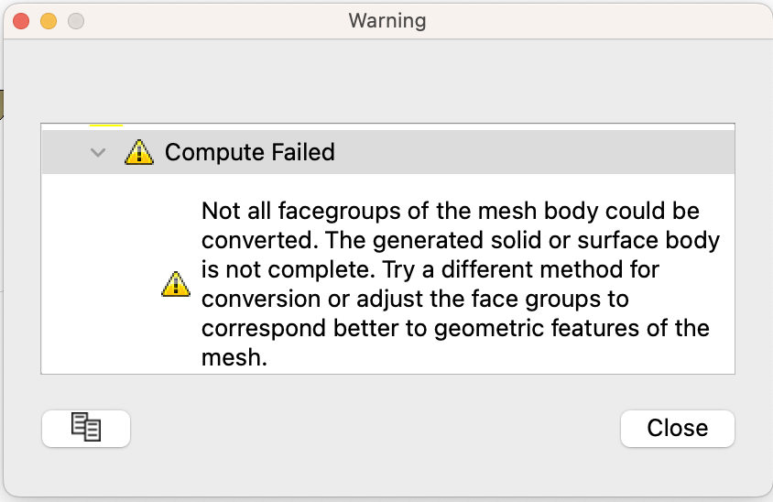Click the warning icon beside Compute Failed
This screenshot has width=773, height=502.
tap(138, 151)
